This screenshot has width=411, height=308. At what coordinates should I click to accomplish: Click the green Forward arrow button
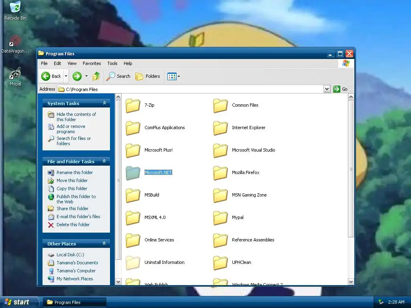click(x=77, y=76)
